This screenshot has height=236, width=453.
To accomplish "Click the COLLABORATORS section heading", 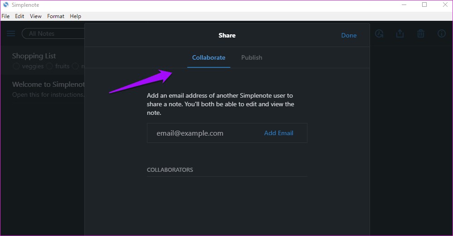I will pos(170,170).
